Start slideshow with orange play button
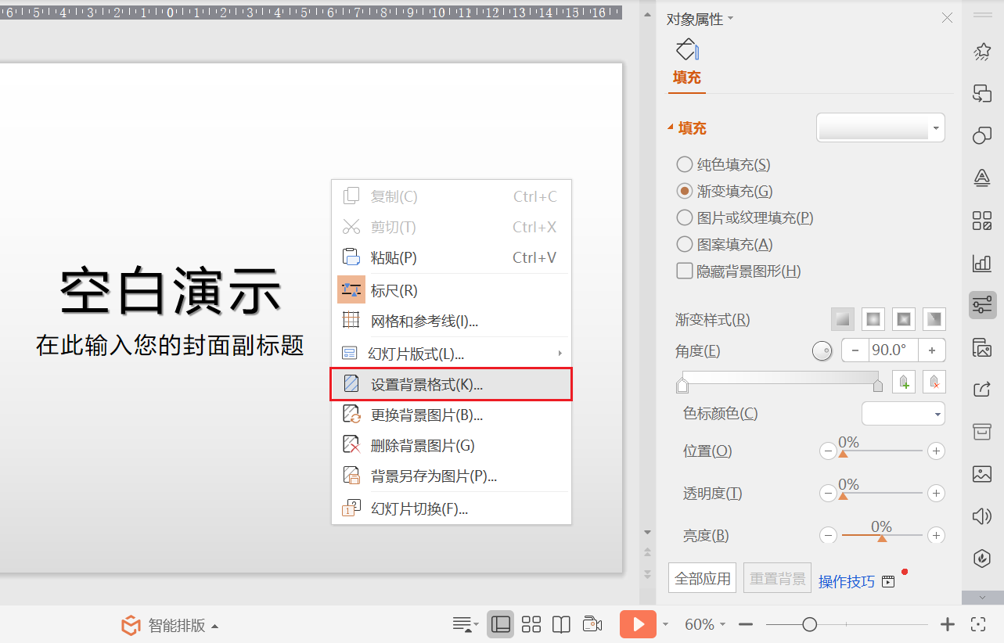The image size is (1004, 643). 639,624
